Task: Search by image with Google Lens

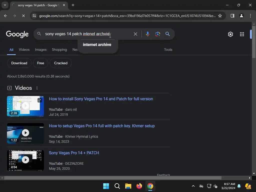Action: point(157,34)
